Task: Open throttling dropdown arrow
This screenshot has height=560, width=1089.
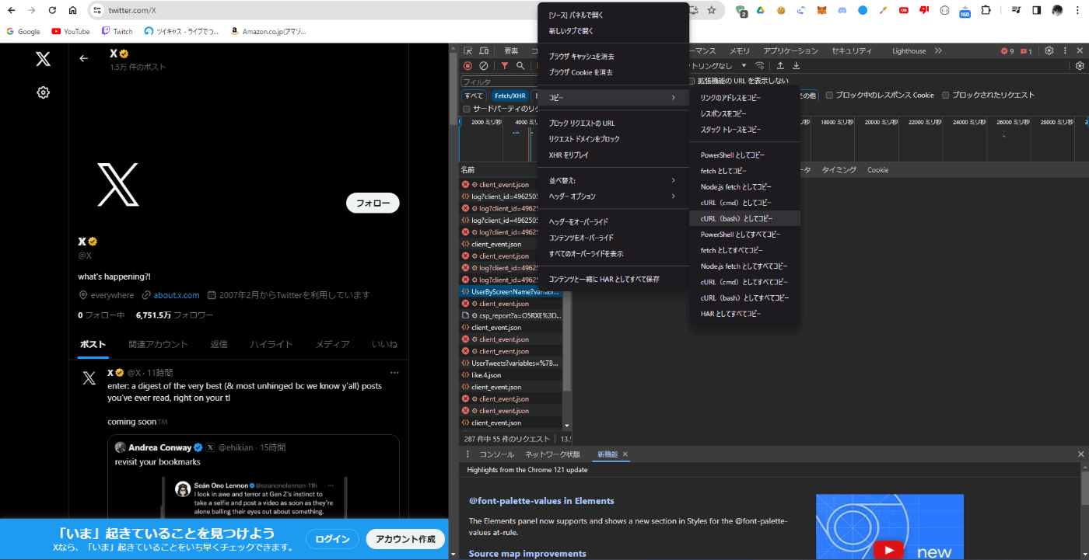Action: (744, 66)
